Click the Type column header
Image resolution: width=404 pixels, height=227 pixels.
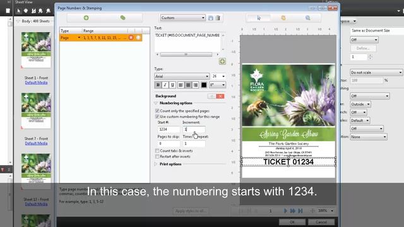coord(71,31)
